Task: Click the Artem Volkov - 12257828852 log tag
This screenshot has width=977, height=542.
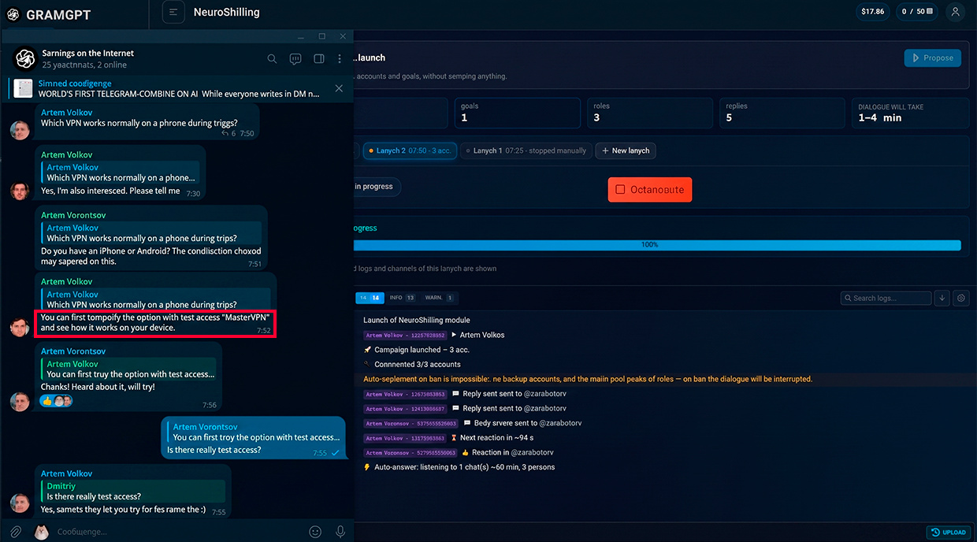Action: 405,336
